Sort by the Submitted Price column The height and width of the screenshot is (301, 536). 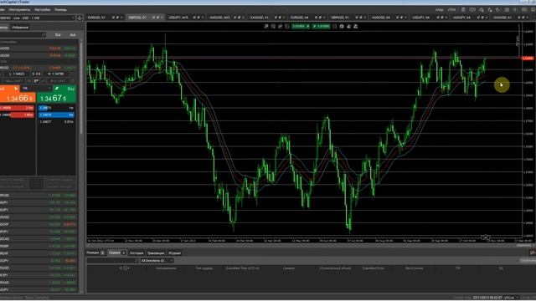pyautogui.click(x=374, y=268)
